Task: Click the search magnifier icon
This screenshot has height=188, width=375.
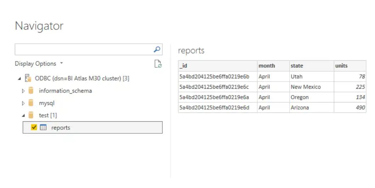Action: [x=157, y=49]
